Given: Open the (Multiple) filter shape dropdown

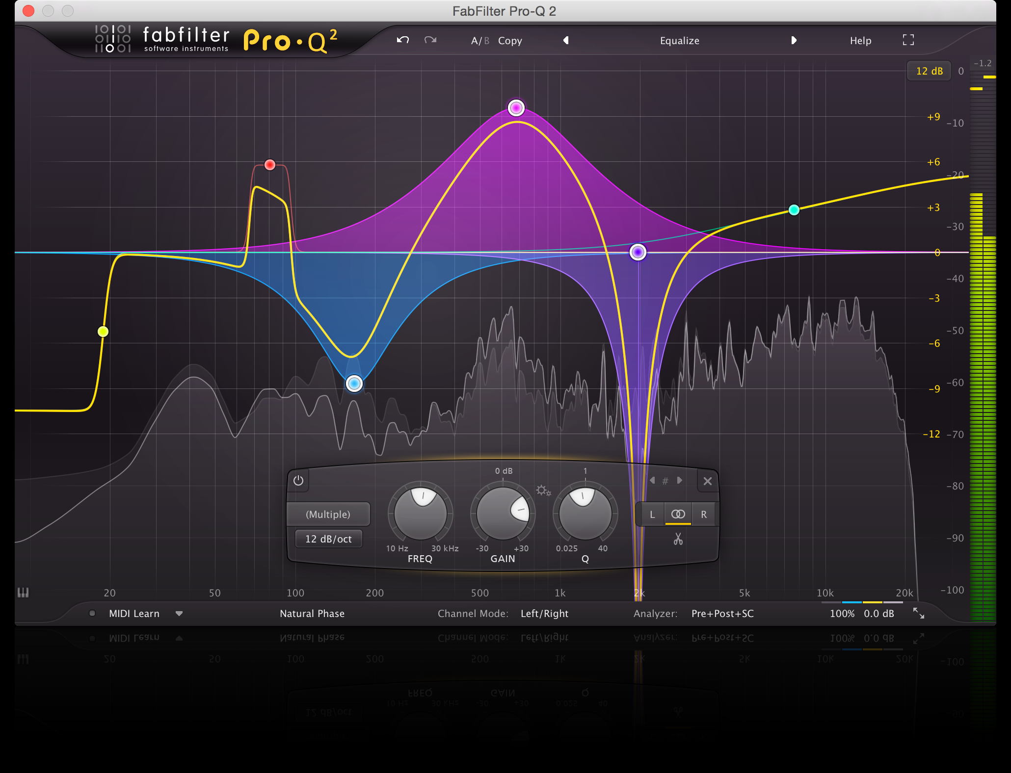Looking at the screenshot, I should click(x=328, y=514).
